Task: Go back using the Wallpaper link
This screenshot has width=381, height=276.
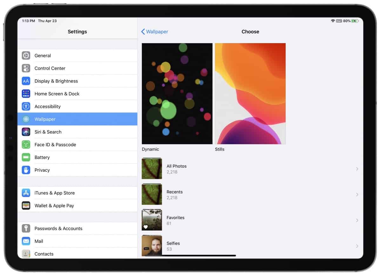Action: (x=155, y=32)
